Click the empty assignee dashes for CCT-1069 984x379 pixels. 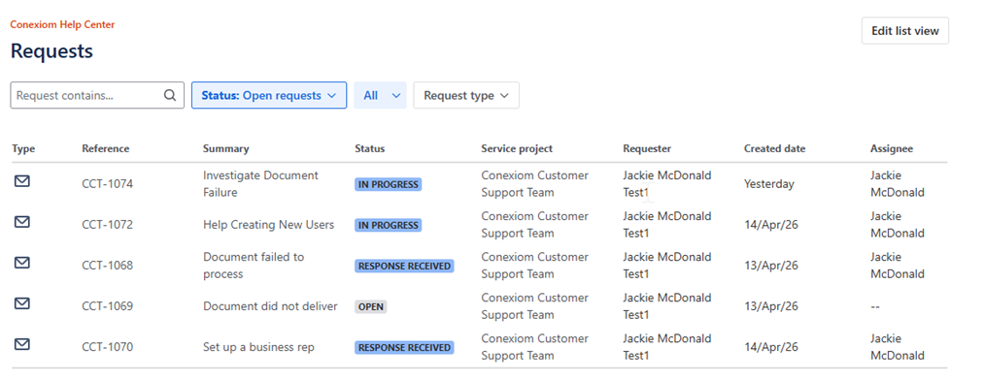[x=875, y=307]
